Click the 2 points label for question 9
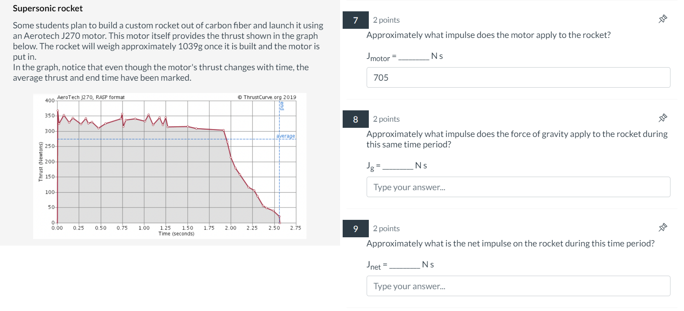 click(386, 228)
